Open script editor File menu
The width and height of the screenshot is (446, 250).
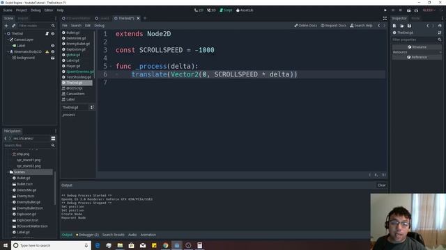click(x=65, y=26)
